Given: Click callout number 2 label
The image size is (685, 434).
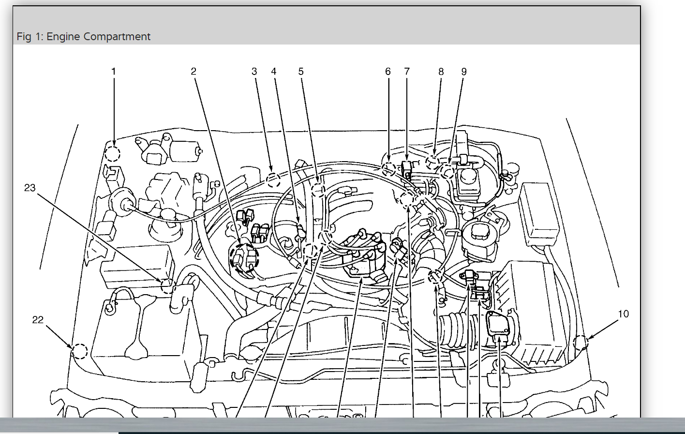Looking at the screenshot, I should pos(194,72).
